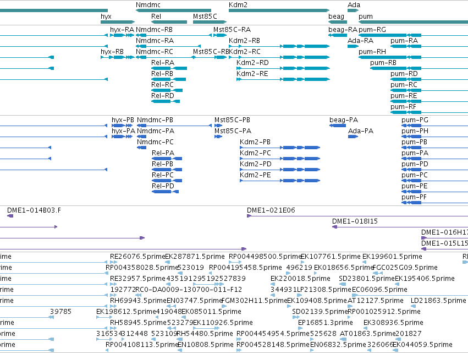The width and height of the screenshot is (468, 353).
Task: Select EST AT01863.5prime
Action: tap(368, 334)
